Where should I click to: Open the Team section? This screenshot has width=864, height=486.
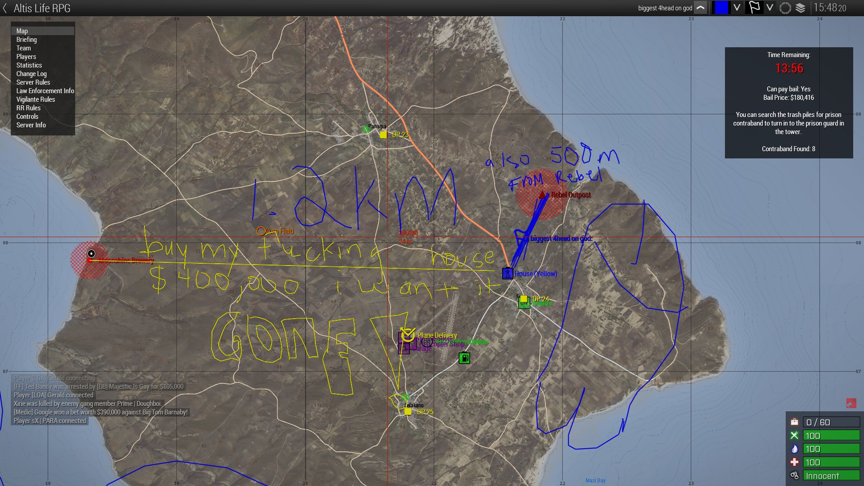(24, 48)
